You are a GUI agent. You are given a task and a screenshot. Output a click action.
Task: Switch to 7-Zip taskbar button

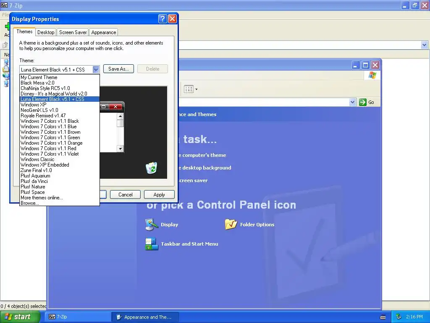point(78,317)
